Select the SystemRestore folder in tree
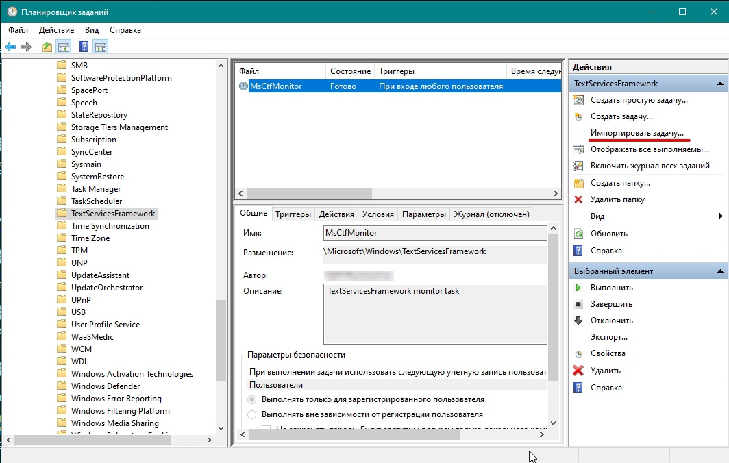729x463 pixels. [x=97, y=177]
